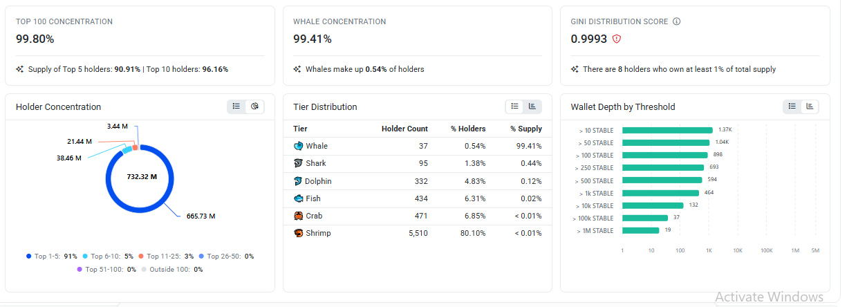
Task: Click the > 10 STABLE bar
Action: click(x=667, y=130)
